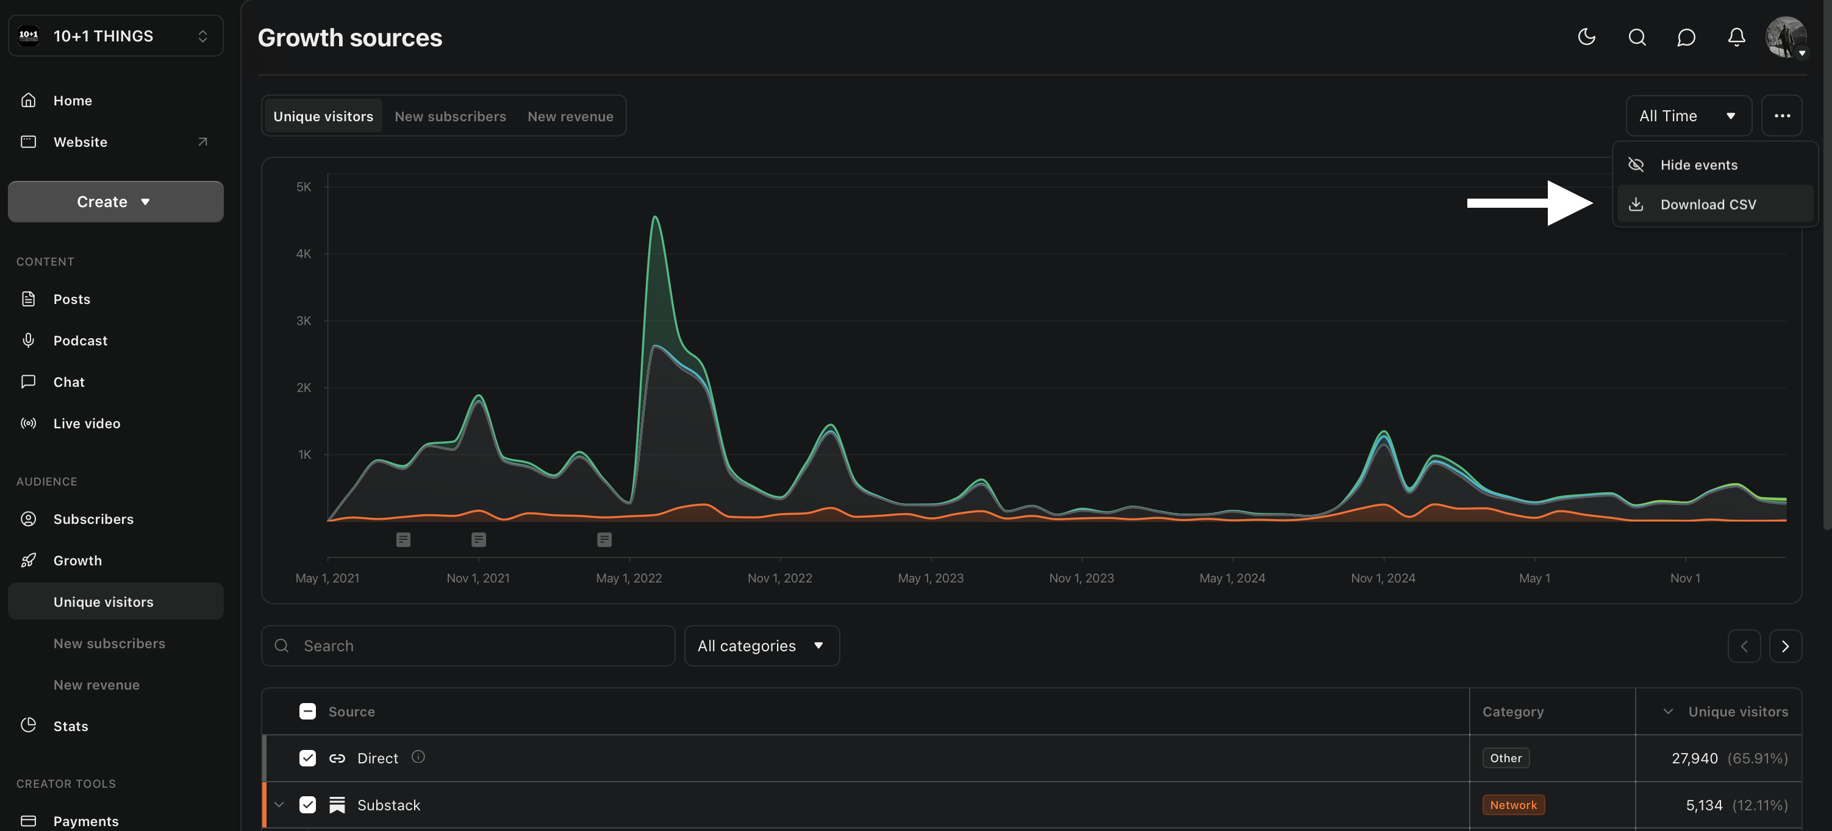The image size is (1832, 831).
Task: Click inside the Search field above the table
Action: pos(468,646)
